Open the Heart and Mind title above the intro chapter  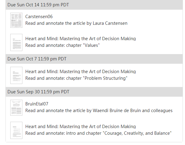81,127
